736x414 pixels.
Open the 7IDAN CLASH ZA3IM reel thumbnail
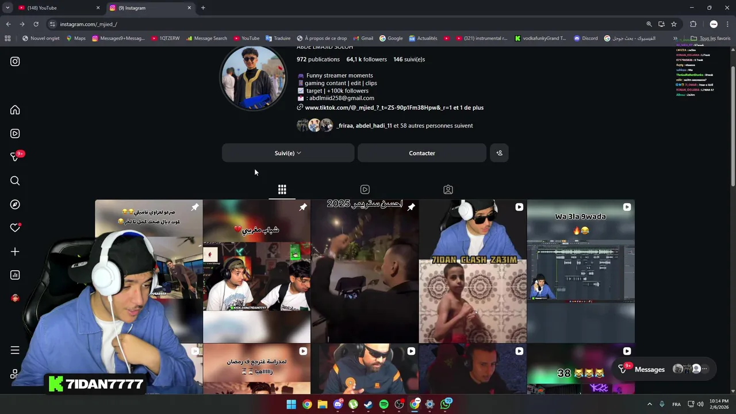click(473, 271)
